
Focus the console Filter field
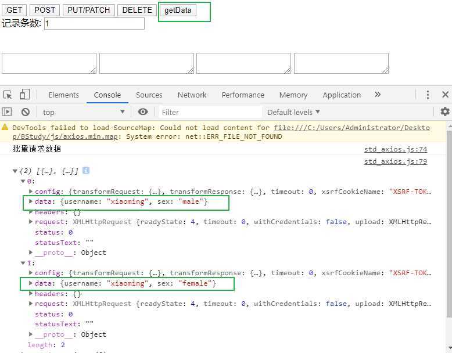coord(210,112)
